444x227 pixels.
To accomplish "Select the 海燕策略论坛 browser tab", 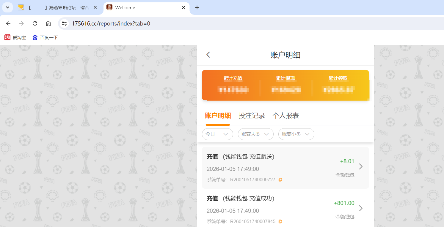I will (x=68, y=7).
